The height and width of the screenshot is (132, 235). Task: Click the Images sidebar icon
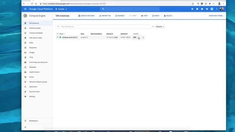(x=25, y=52)
